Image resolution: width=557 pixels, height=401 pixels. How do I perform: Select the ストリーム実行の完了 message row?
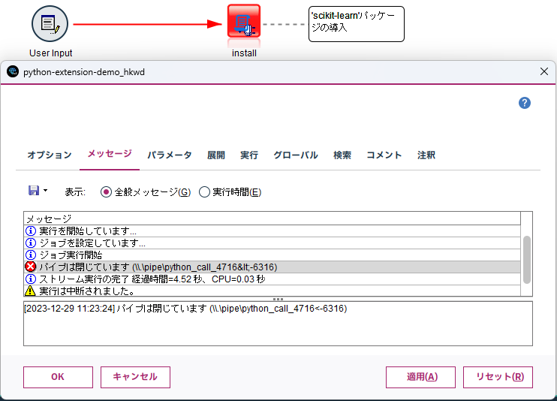(272, 279)
